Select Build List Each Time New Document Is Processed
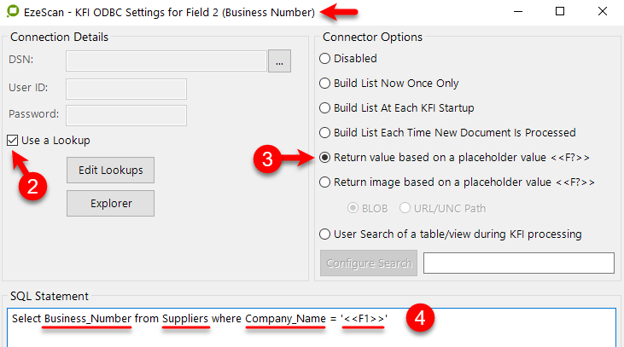Screen dimensions: 624x347 (x=325, y=133)
